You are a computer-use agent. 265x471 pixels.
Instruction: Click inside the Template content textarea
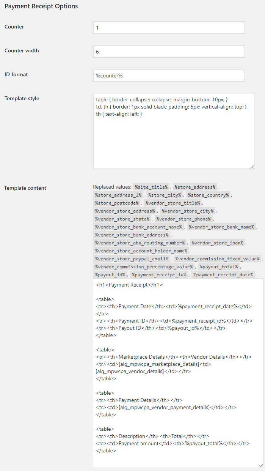coord(178,373)
